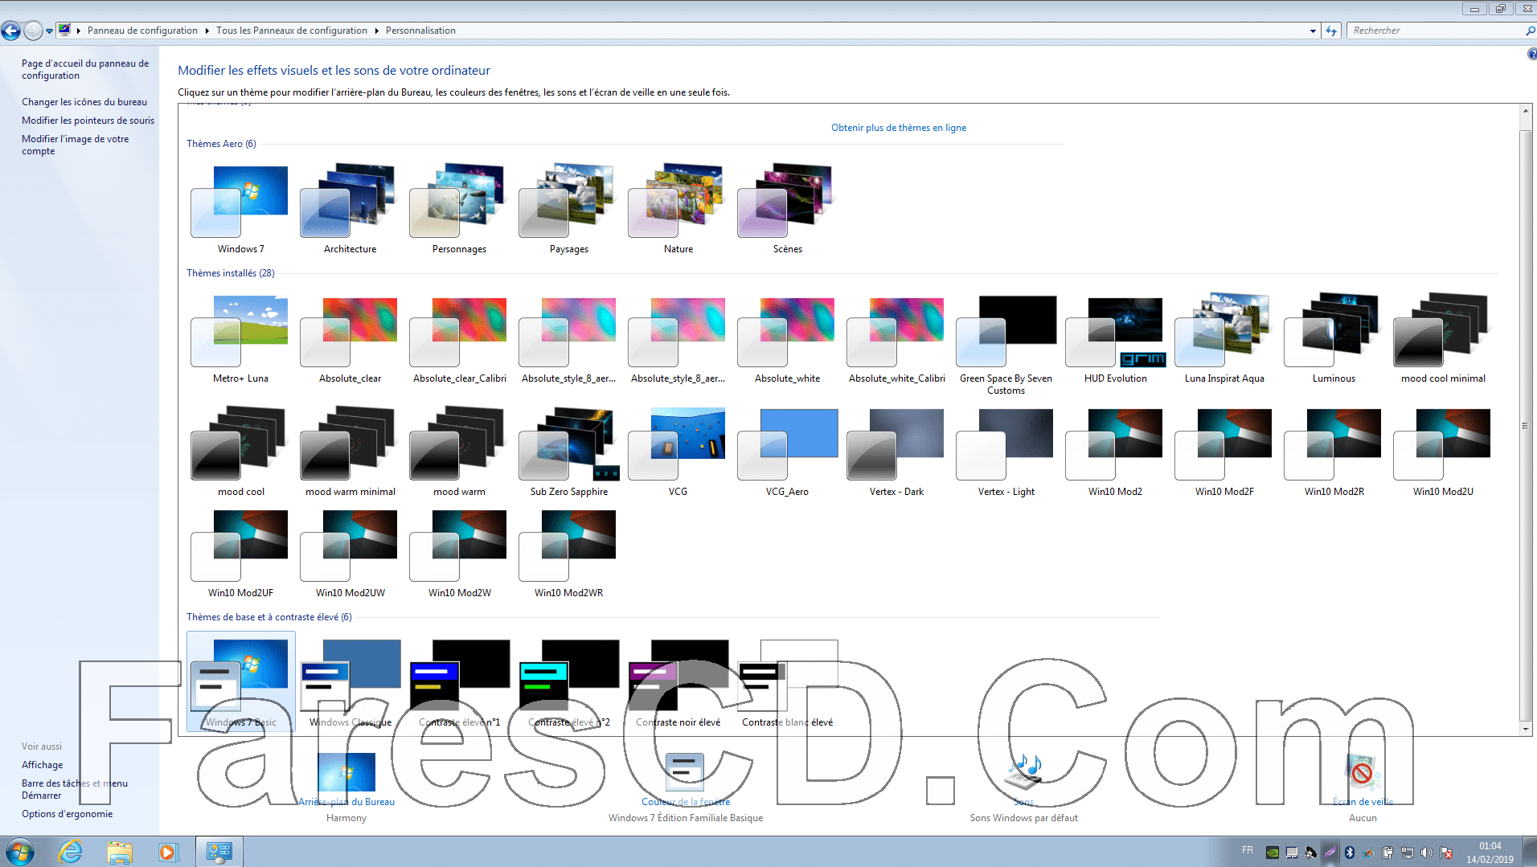Image resolution: width=1537 pixels, height=867 pixels.
Task: Apply the mood cool minimal theme
Action: pyautogui.click(x=1443, y=337)
